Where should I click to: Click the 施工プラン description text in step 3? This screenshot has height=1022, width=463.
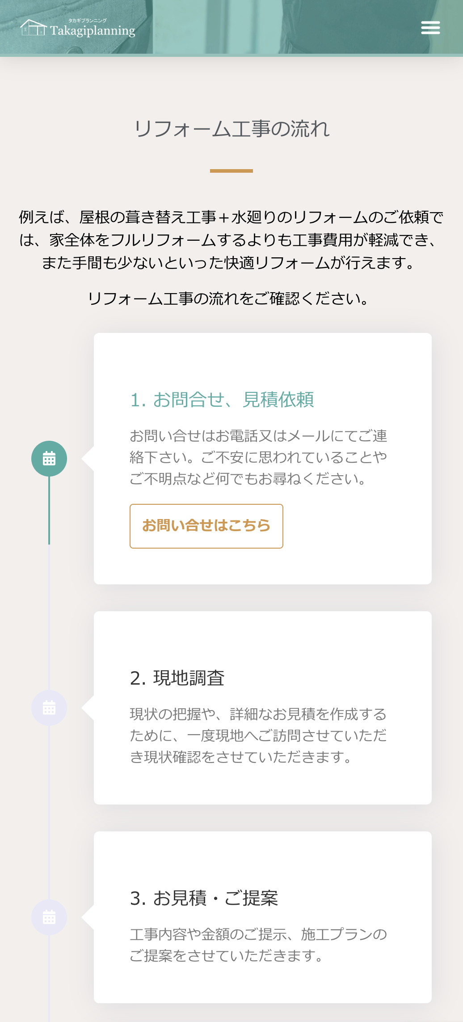[258, 945]
